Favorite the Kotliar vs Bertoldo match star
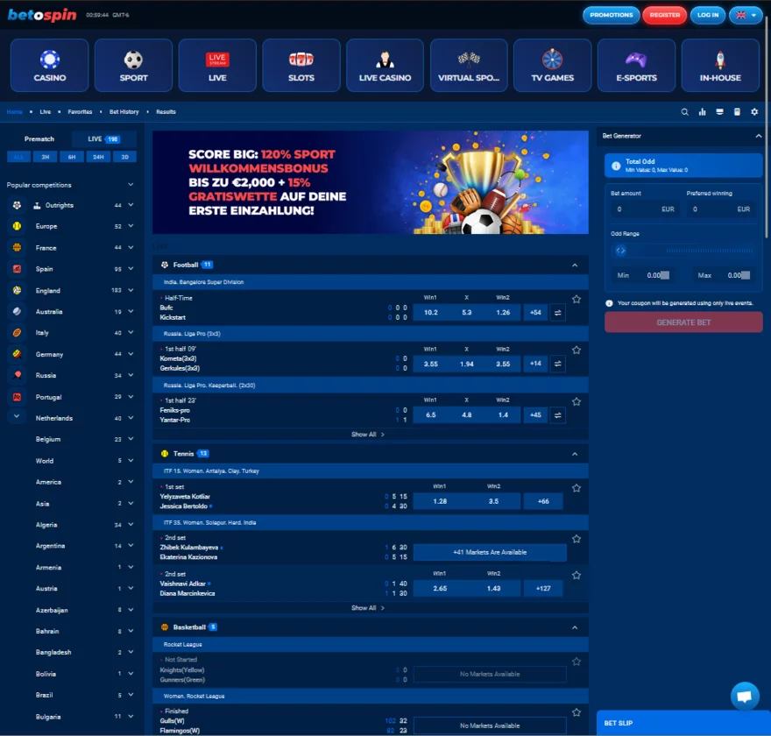 [576, 488]
